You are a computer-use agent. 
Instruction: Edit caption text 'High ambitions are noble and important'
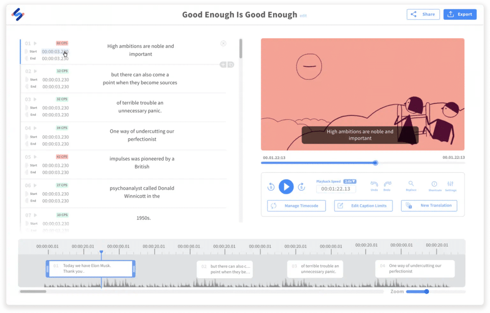pos(141,50)
